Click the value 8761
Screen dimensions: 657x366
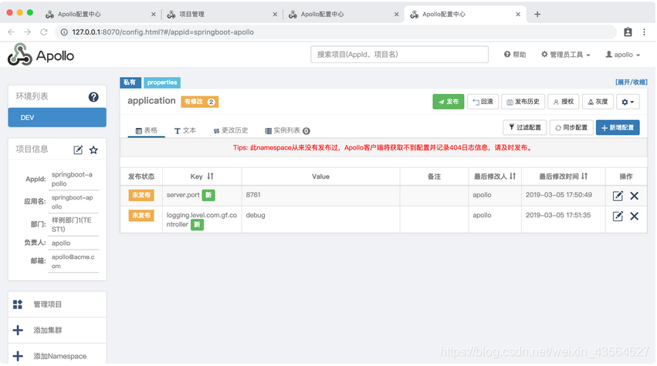click(x=253, y=195)
